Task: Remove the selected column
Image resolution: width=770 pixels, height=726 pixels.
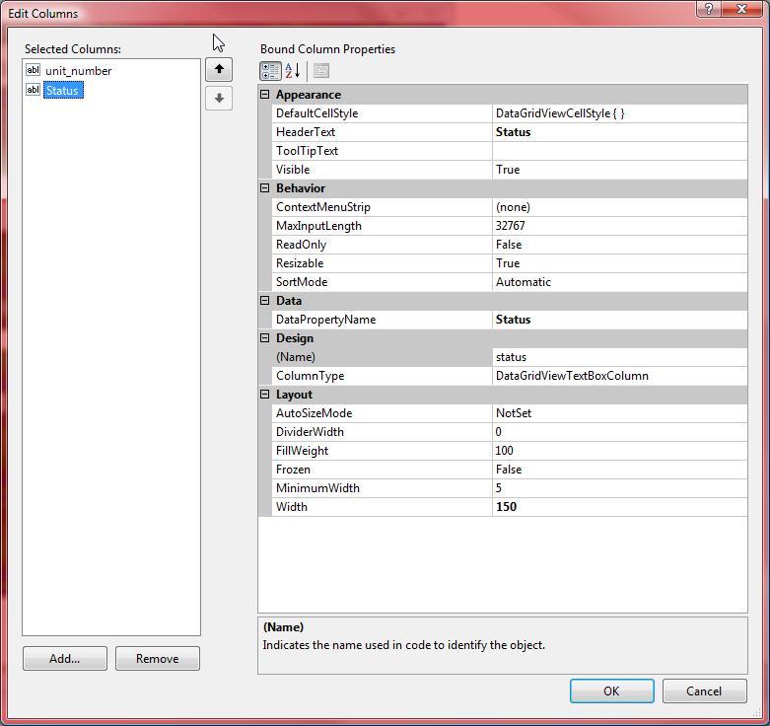Action: [x=157, y=659]
